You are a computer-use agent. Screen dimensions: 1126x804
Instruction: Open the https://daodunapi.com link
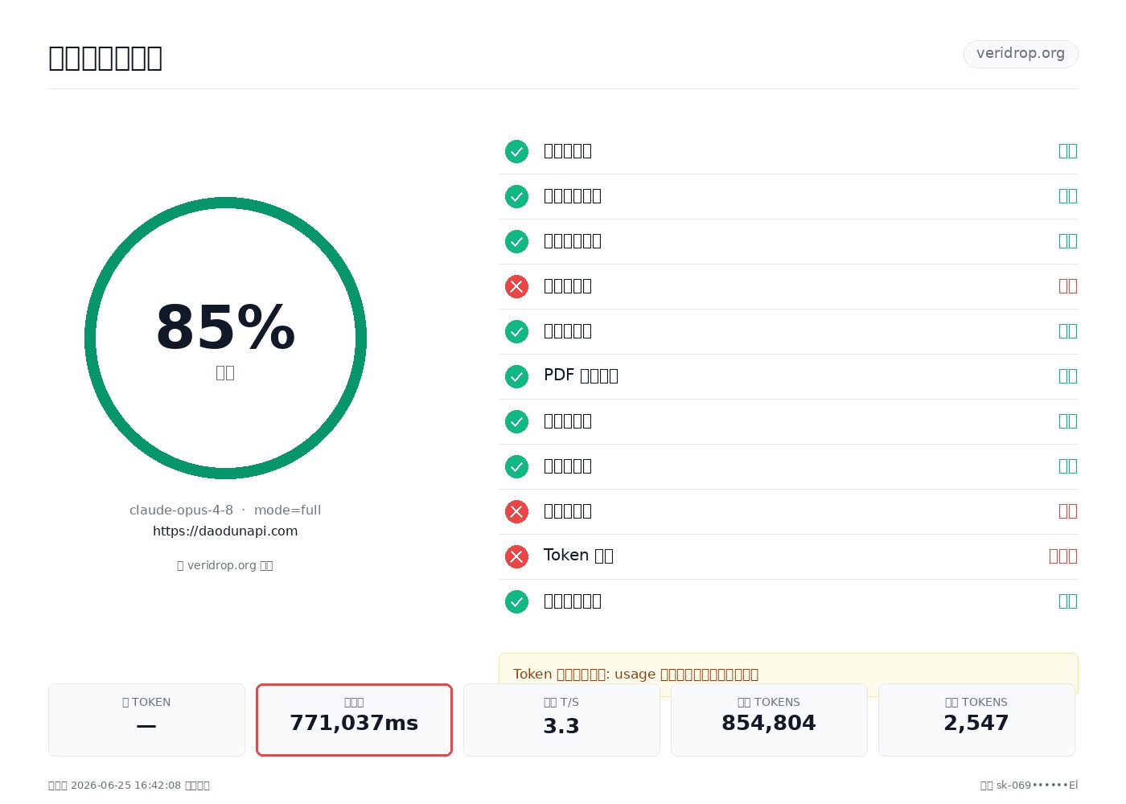coord(225,531)
